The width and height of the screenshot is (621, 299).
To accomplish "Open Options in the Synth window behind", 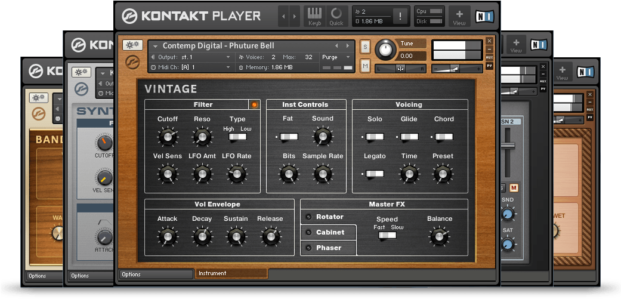I will click(91, 276).
